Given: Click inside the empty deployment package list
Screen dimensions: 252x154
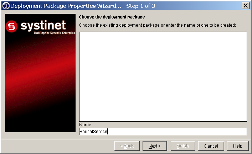Looking at the screenshot, I should click(163, 76).
